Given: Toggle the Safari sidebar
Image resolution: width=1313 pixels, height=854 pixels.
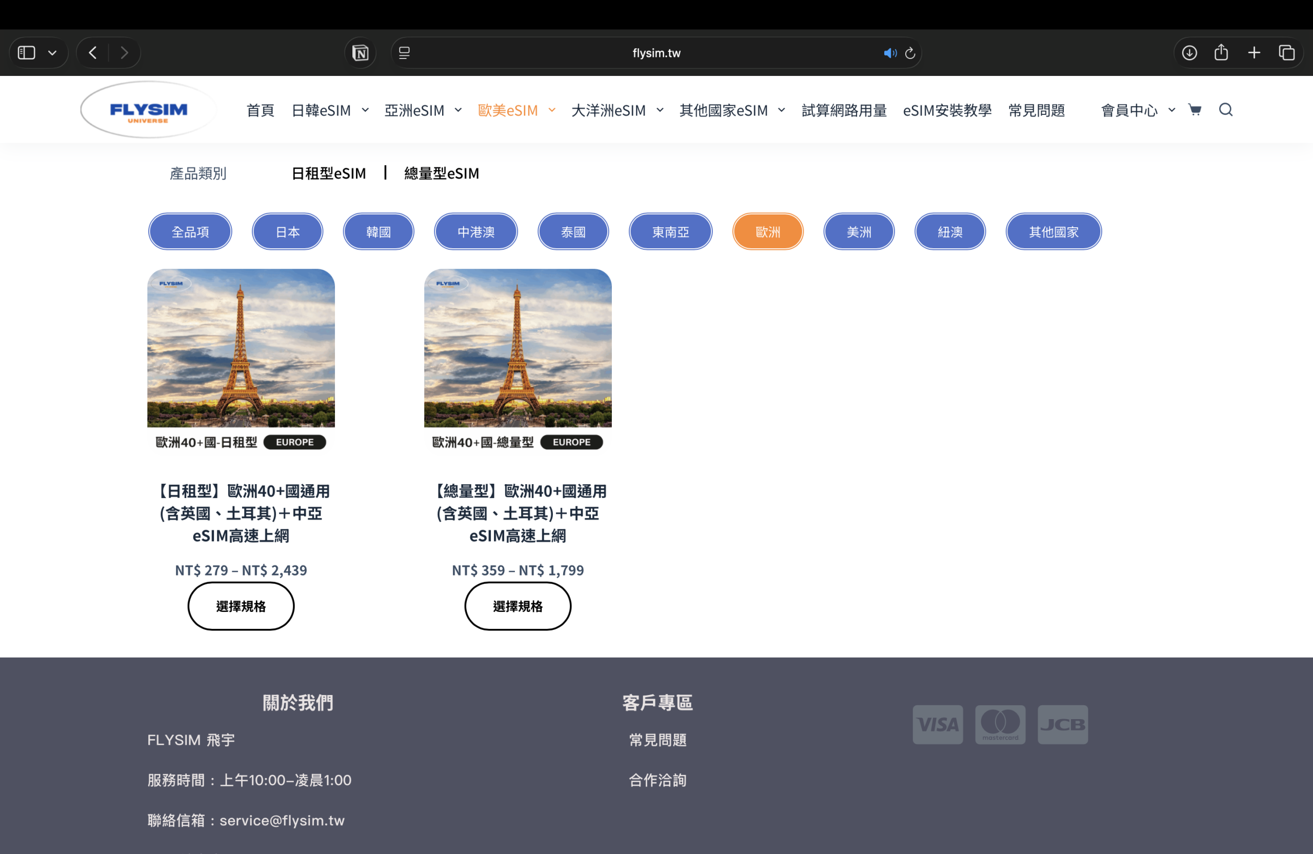Looking at the screenshot, I should pyautogui.click(x=27, y=53).
